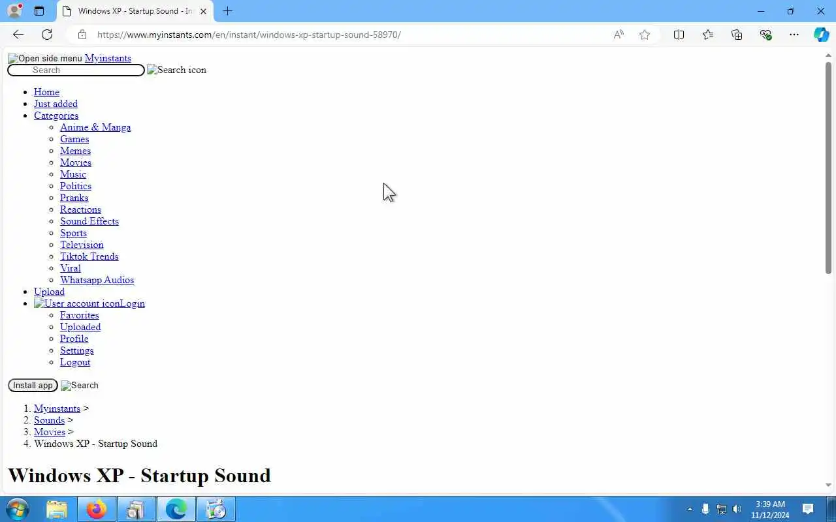This screenshot has width=836, height=522.
Task: Browse the Tiktok Trends category
Action: pyautogui.click(x=89, y=256)
